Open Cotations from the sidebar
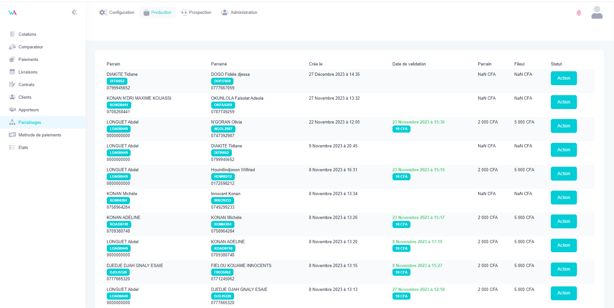 pos(27,34)
